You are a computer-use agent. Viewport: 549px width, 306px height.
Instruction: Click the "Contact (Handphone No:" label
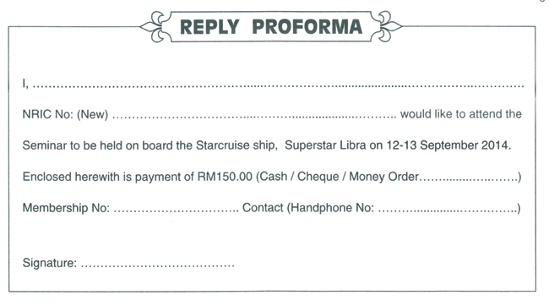click(308, 208)
